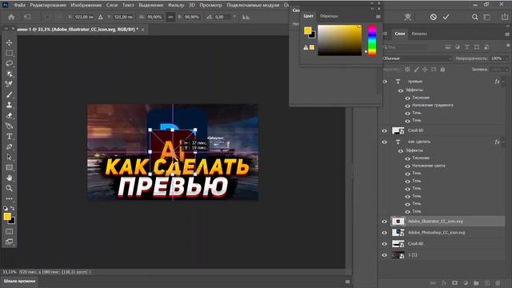Pick a color in the color field
This screenshot has height=288, width=512.
(339, 40)
